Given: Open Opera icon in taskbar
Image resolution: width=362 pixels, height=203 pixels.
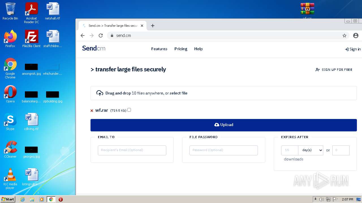Looking at the screenshot, I should 61,199.
